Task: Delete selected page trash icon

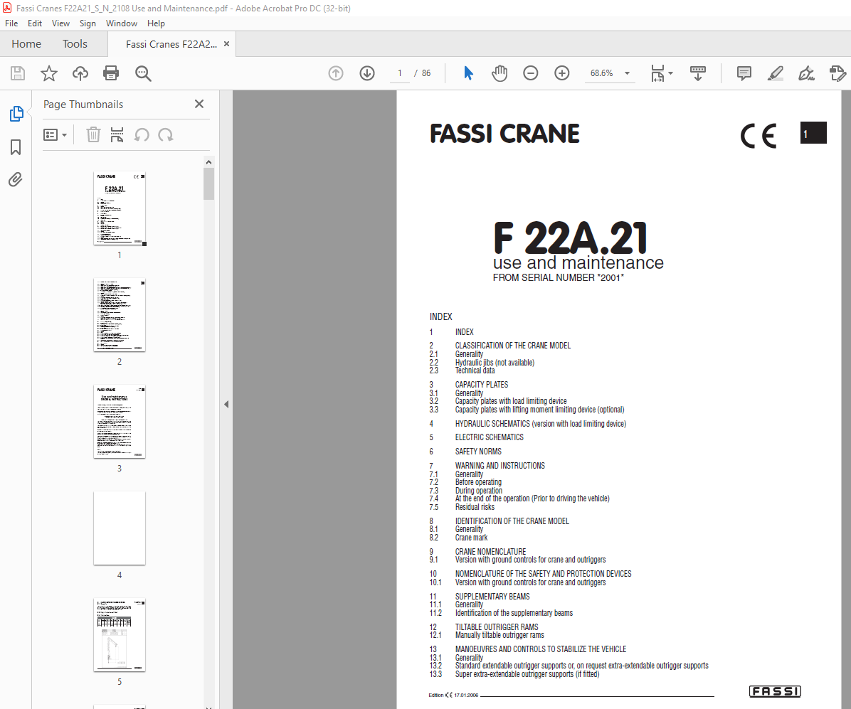Action: (x=93, y=134)
